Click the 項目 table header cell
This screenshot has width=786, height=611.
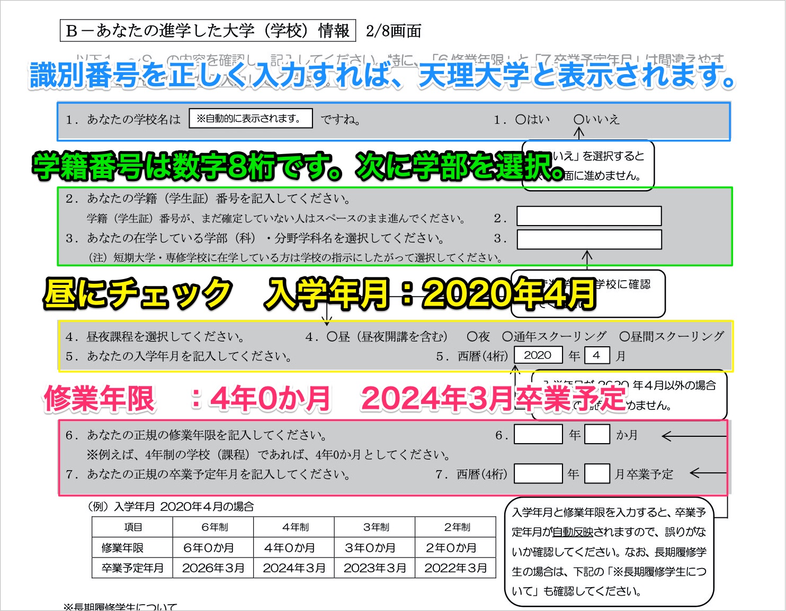(x=132, y=527)
